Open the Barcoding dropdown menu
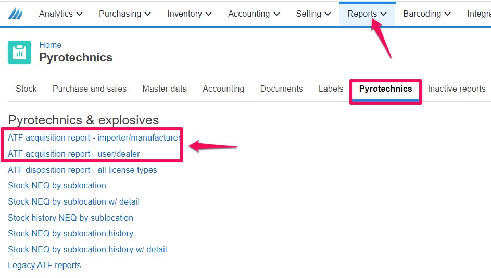491x278 pixels. click(427, 14)
